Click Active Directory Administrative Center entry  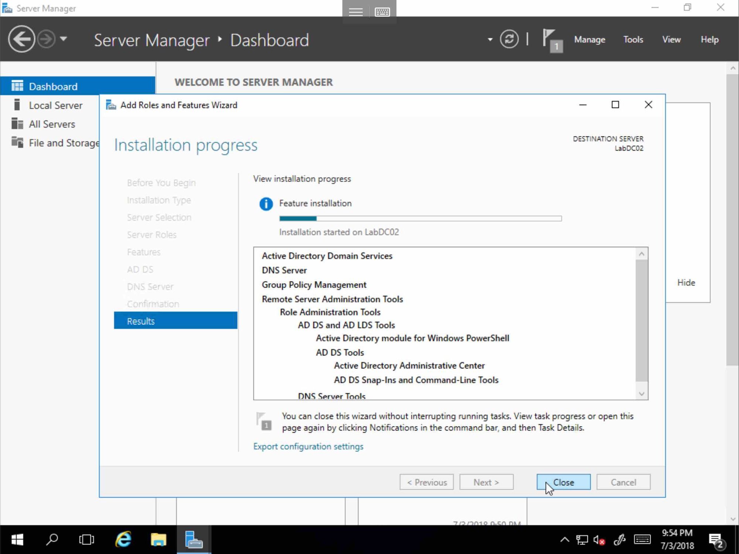(x=409, y=366)
